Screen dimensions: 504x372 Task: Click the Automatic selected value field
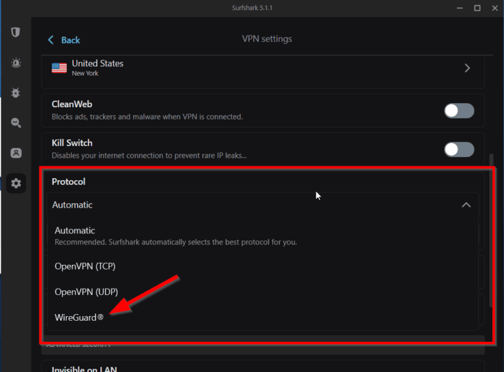pyautogui.click(x=263, y=205)
